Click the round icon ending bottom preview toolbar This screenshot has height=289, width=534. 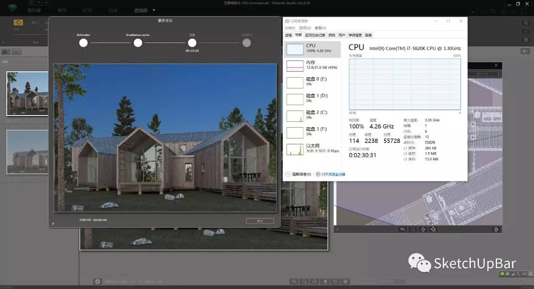coord(346,281)
